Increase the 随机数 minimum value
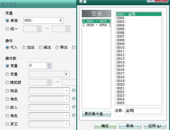170x130 pixels. (49, 81)
